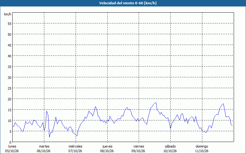Click the y-axis value 40
The height and width of the screenshot is (154, 246).
10,56
